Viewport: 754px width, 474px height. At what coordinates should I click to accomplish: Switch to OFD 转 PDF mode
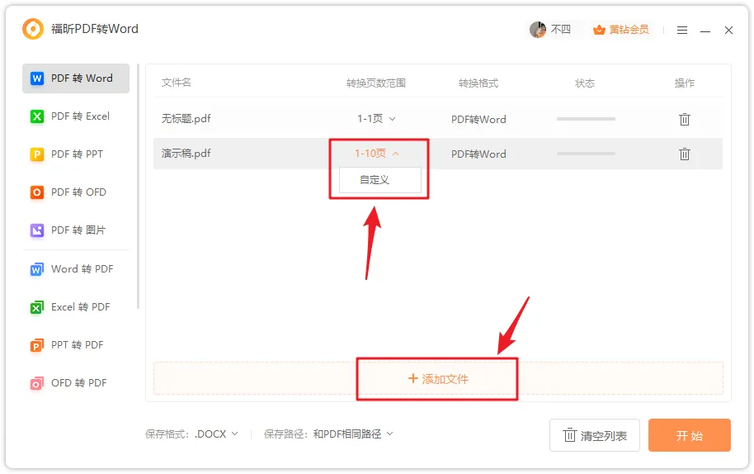(76, 383)
